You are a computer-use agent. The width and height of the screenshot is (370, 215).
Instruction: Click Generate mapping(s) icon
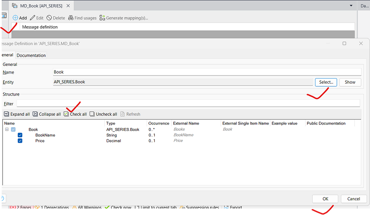coord(102,18)
